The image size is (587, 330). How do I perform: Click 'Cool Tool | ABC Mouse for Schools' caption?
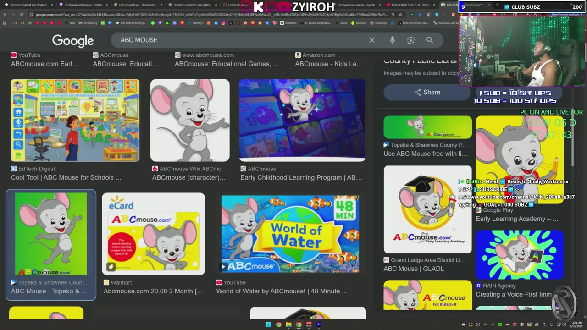66,177
